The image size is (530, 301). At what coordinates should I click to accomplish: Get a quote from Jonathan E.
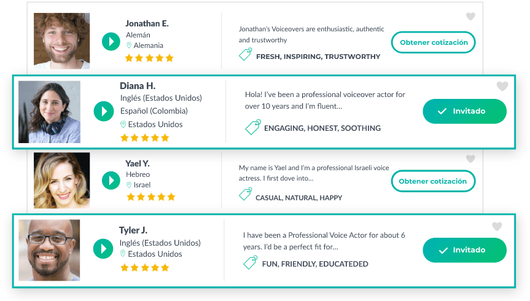coord(434,42)
